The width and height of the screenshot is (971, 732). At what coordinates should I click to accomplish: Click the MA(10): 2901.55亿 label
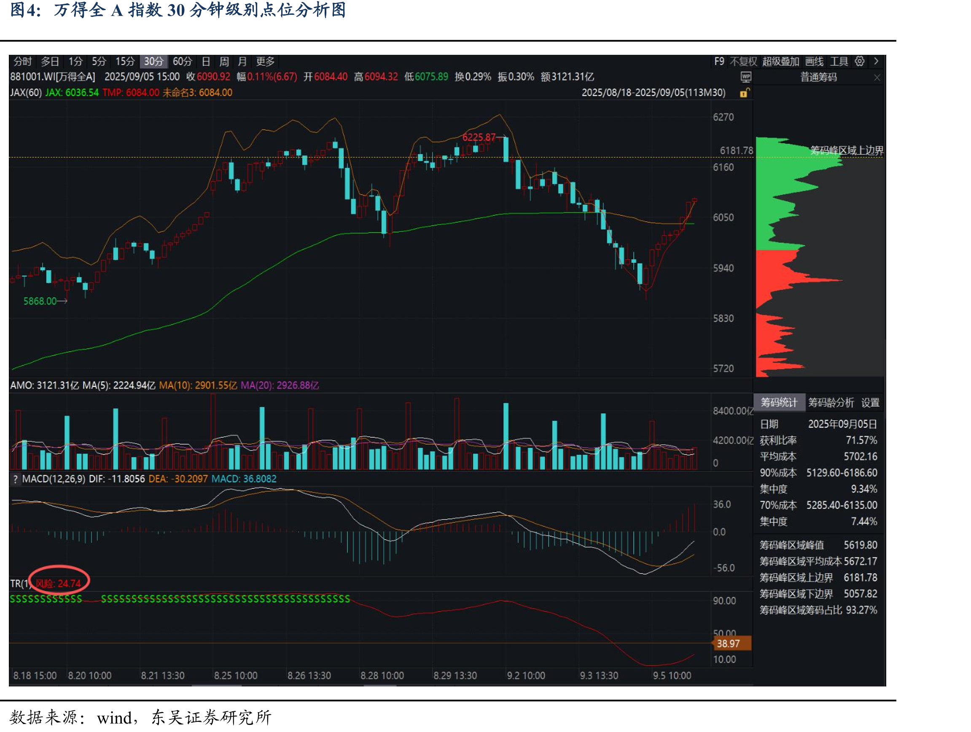pos(198,385)
